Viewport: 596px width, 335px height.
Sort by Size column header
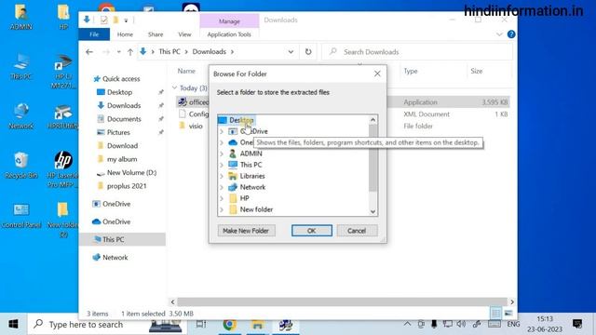pos(476,71)
